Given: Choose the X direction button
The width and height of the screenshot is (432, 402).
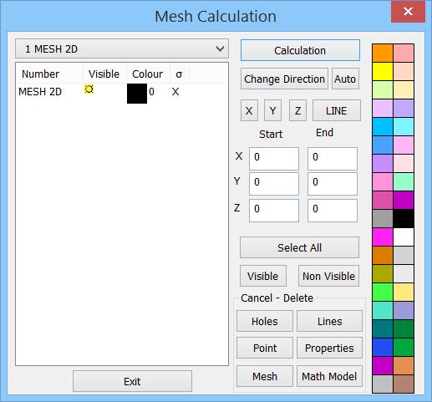Looking at the screenshot, I should 249,110.
